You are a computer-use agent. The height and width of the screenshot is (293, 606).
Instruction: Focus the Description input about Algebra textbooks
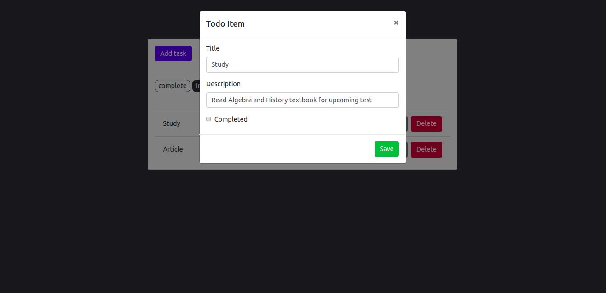[302, 100]
